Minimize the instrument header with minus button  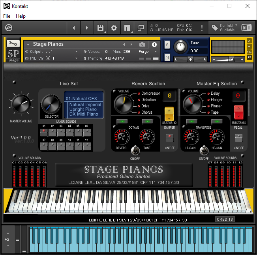249,46
